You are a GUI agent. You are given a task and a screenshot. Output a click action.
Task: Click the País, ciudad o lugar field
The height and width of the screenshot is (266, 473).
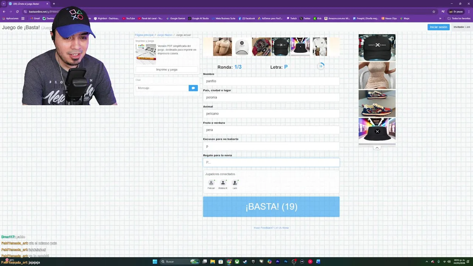point(271,97)
